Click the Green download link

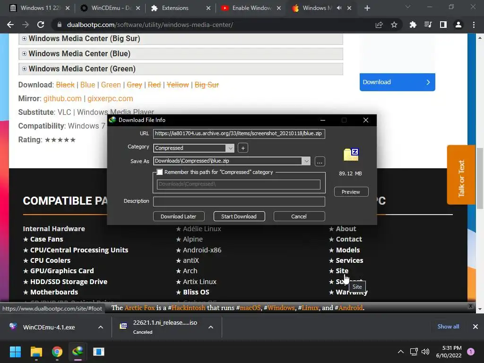(111, 85)
